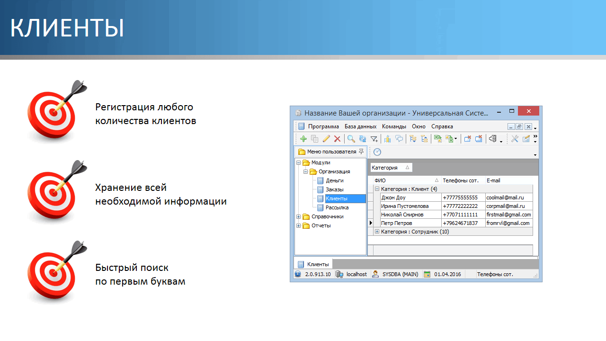Click the red X Delete record icon
The width and height of the screenshot is (606, 341).
(x=337, y=139)
